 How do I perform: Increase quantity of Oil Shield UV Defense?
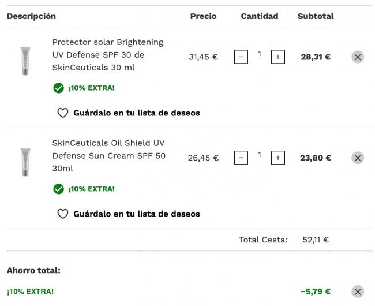(278, 158)
